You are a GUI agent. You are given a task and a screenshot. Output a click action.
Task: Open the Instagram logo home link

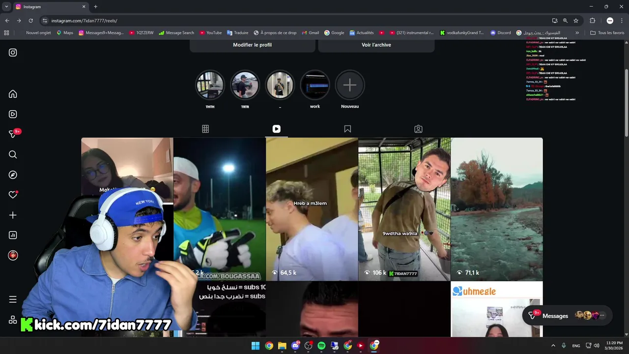coord(13,53)
